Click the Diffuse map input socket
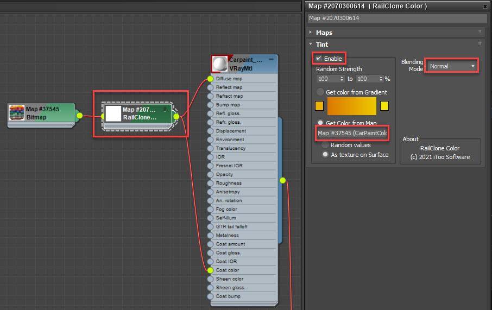Viewport: 492px width, 310px height. coord(211,79)
